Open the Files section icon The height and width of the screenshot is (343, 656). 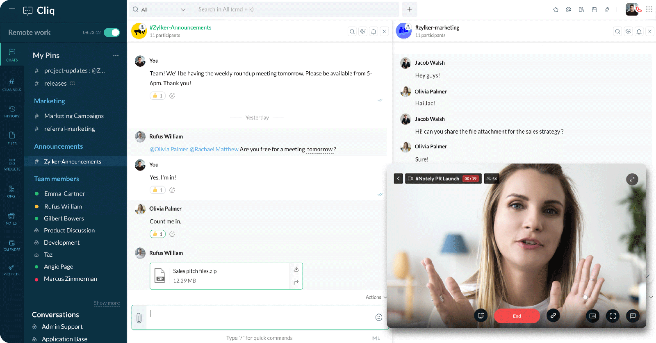coord(12,138)
